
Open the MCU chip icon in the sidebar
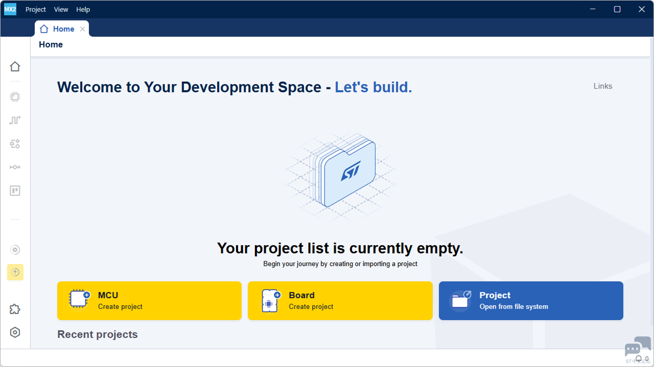(x=15, y=97)
